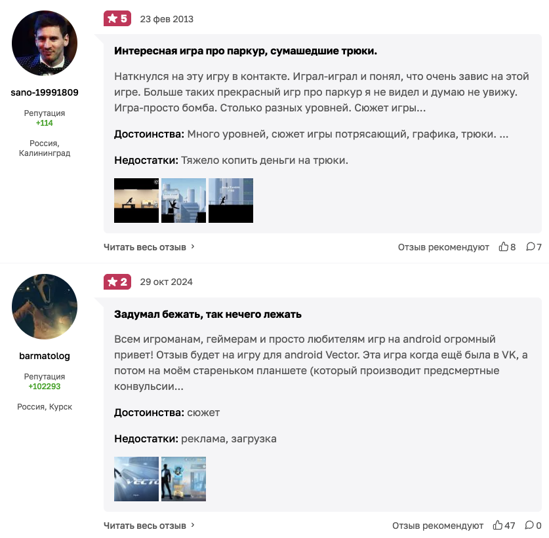
Task: Open the Vector logo screenshot thumbnail
Action: tap(136, 479)
